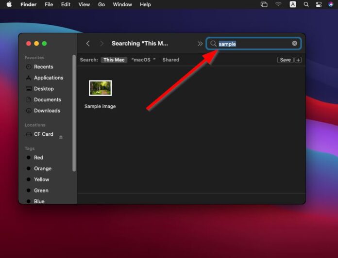This screenshot has height=258, width=338.
Task: Open the Help menu
Action: pos(145,4)
